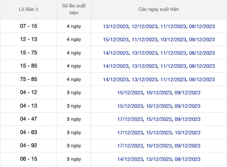The height and width of the screenshot is (167, 227).
Task: Click the 08/12/2023 date in row 07 - 15
Action: point(202,26)
